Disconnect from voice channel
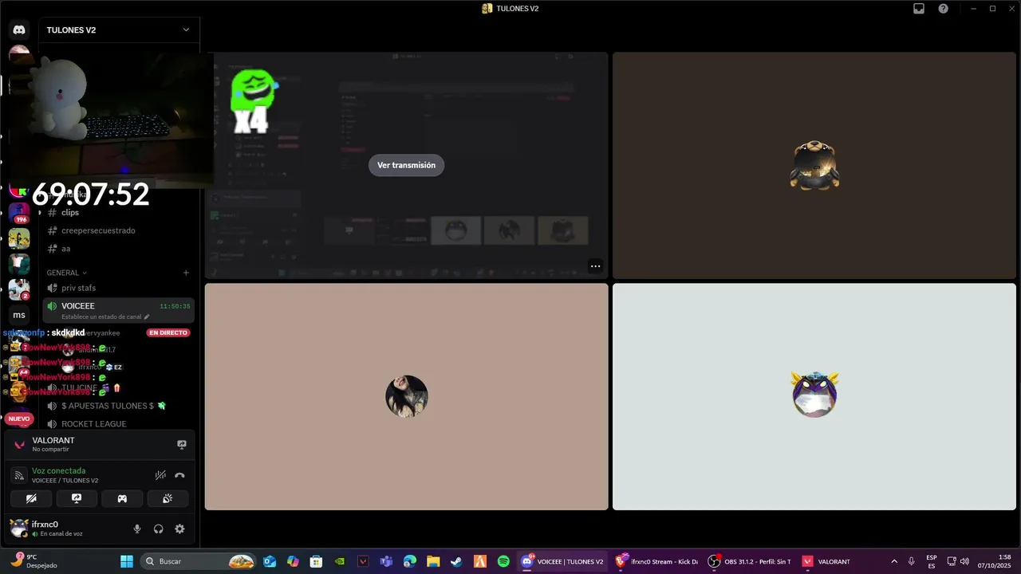1021x574 pixels. tap(179, 475)
